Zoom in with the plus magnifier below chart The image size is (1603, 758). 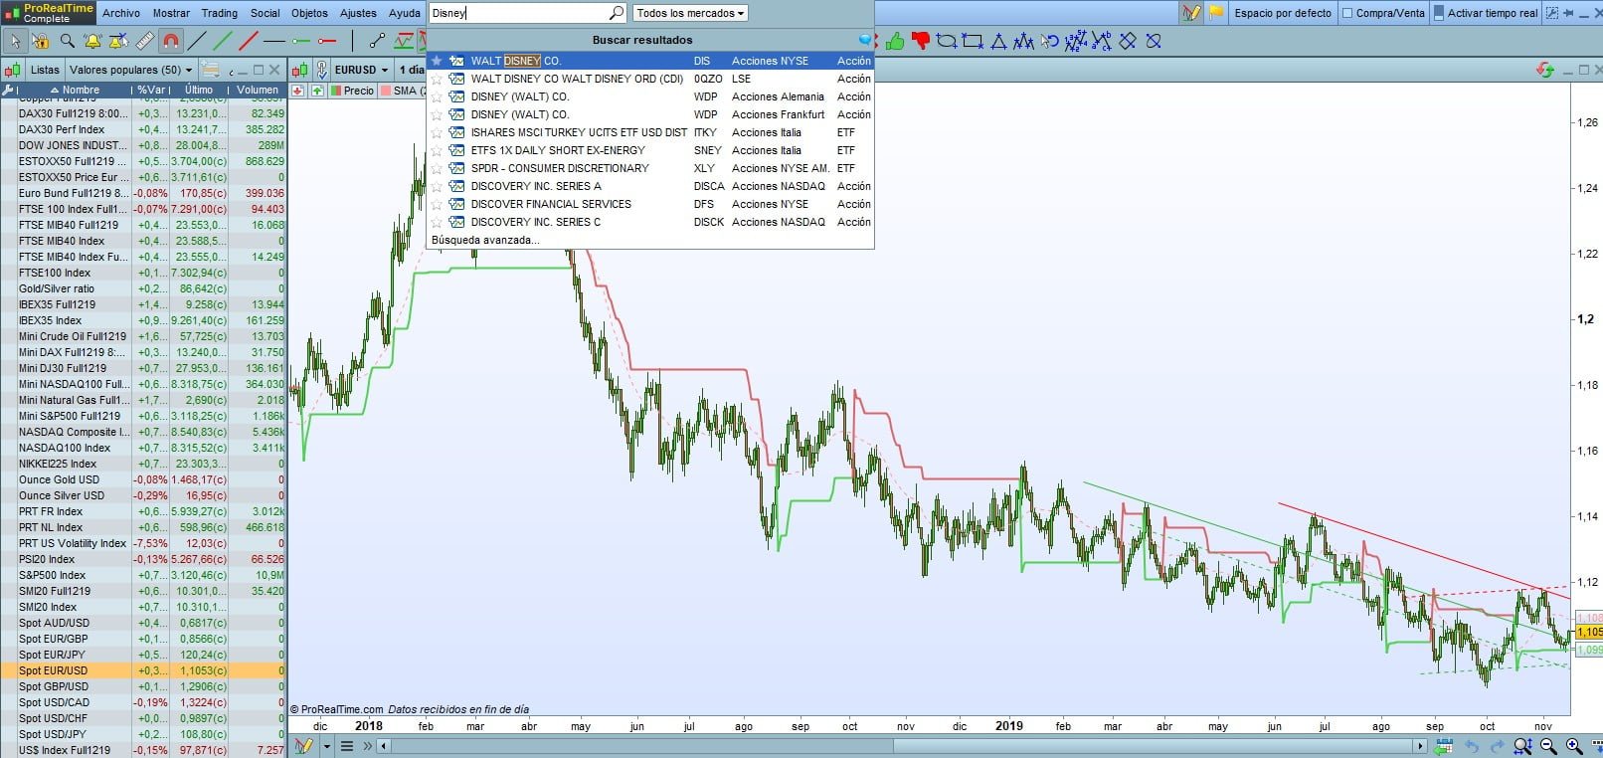pyautogui.click(x=1574, y=746)
